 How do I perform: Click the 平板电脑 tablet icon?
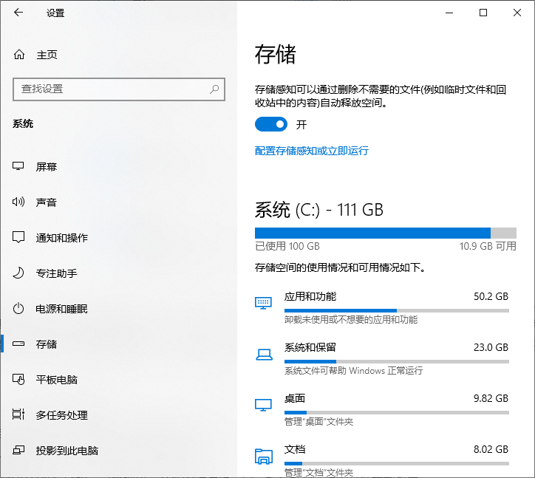(18, 379)
